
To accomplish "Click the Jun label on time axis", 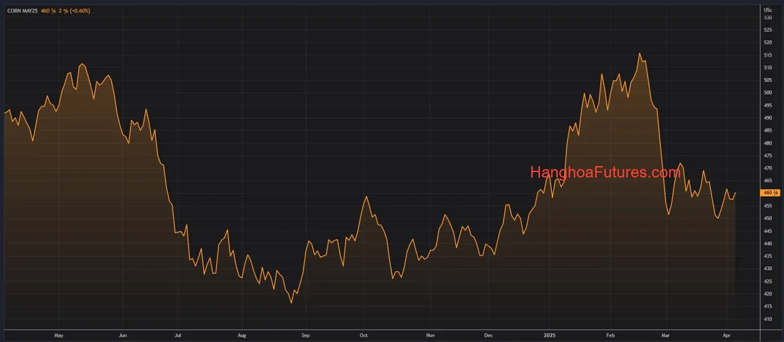I will click(x=123, y=335).
